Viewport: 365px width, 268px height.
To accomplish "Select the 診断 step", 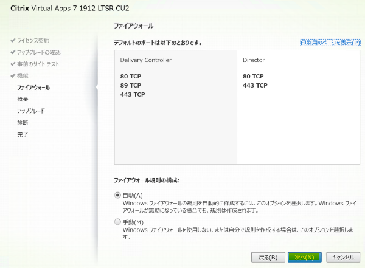I will pos(23,123).
